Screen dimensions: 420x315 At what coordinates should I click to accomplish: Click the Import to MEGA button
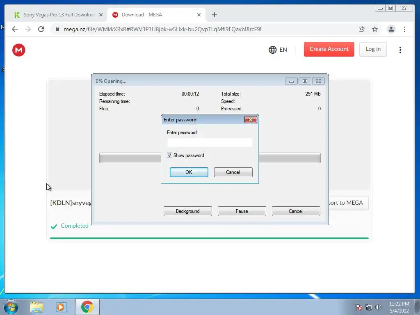348,203
